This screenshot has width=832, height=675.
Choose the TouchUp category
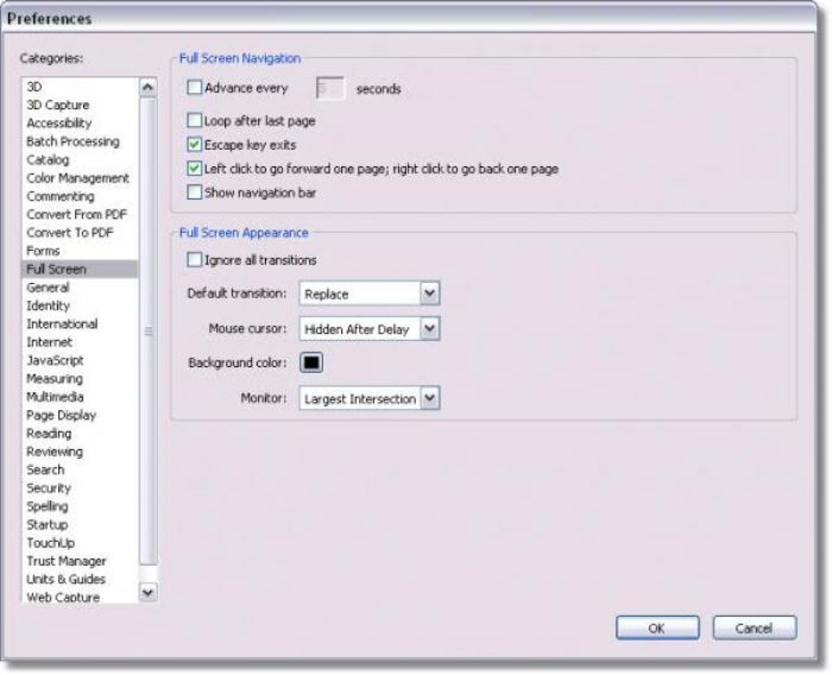pos(80,543)
